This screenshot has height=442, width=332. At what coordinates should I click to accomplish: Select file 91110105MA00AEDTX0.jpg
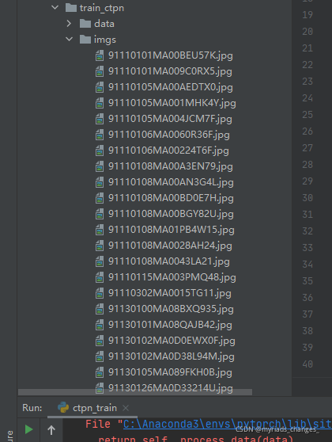[x=171, y=87]
